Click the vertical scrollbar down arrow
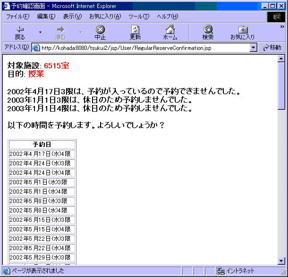This screenshot has width=288, height=277. [281, 261]
